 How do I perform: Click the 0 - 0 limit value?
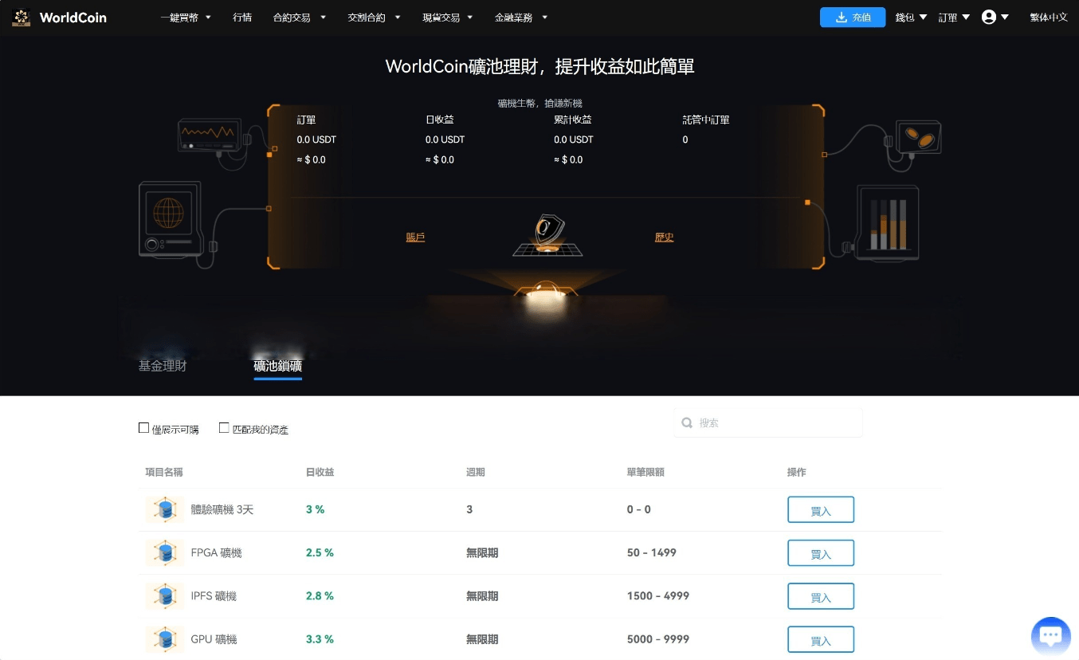(639, 509)
